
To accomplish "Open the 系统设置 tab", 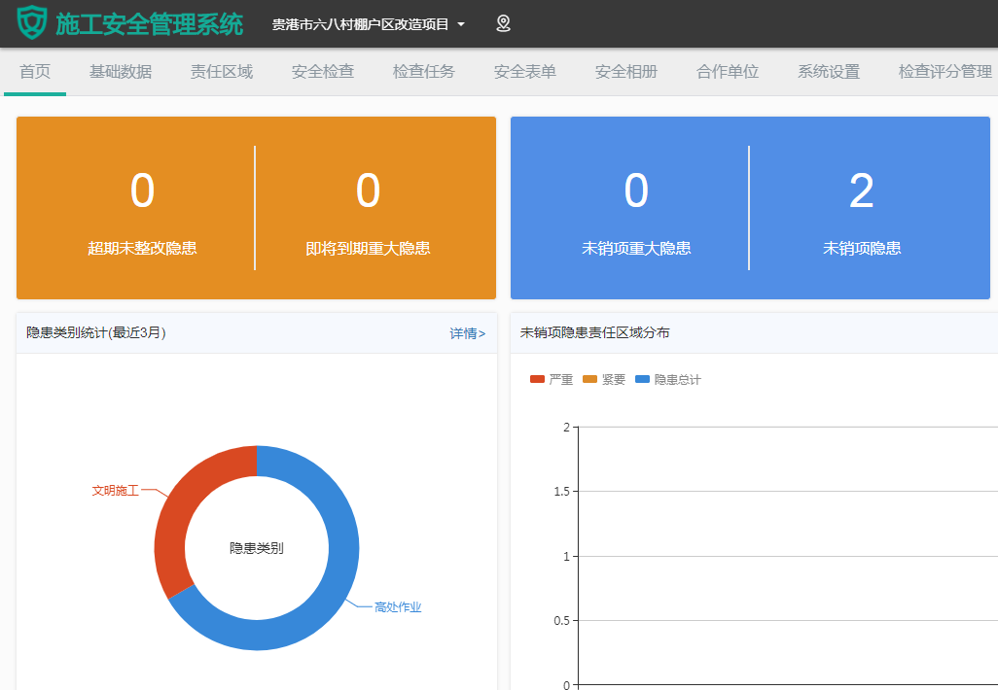I will click(829, 71).
